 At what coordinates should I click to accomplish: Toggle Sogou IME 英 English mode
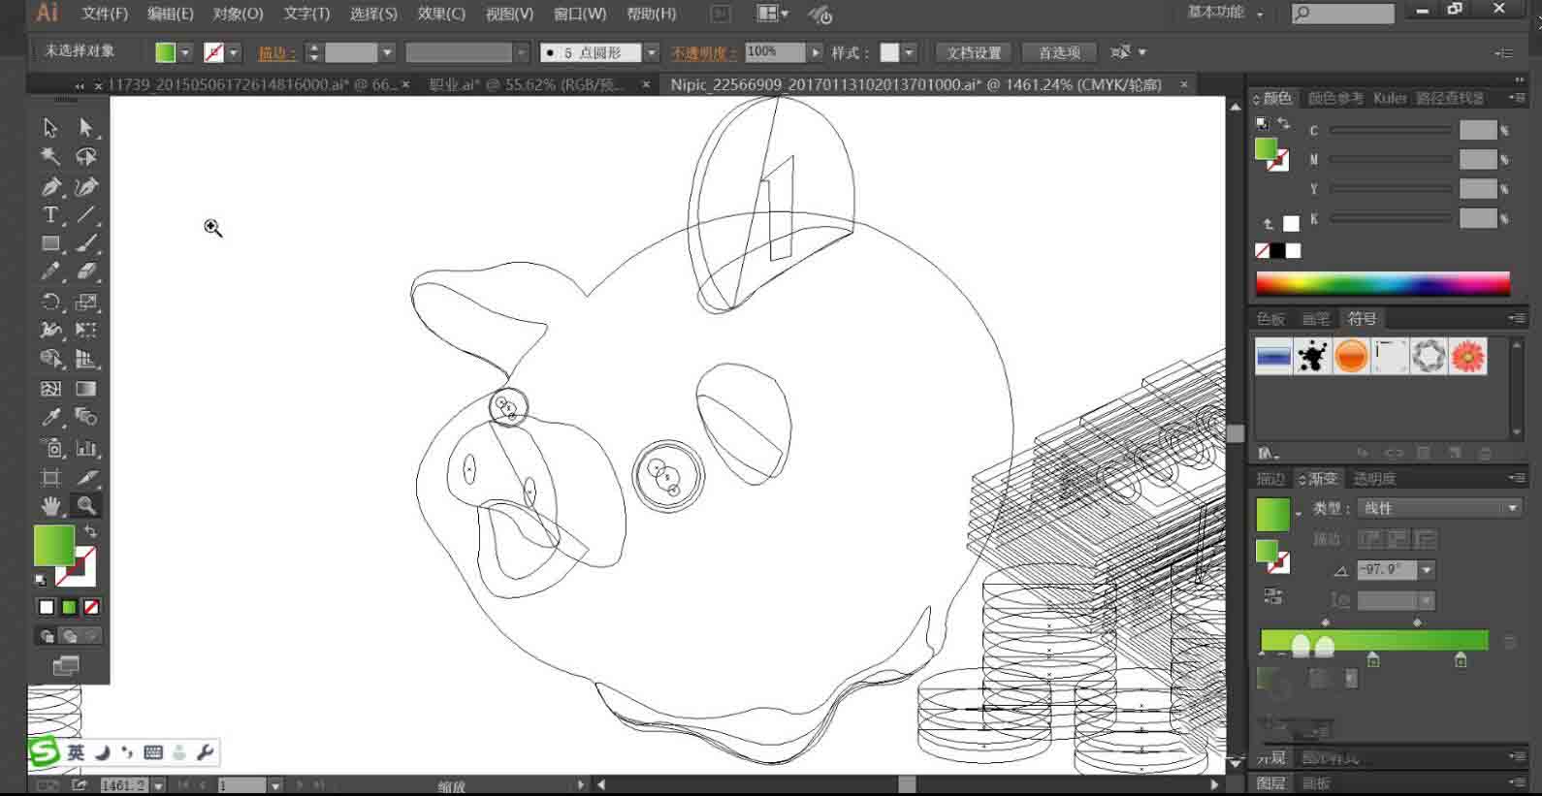[x=76, y=752]
